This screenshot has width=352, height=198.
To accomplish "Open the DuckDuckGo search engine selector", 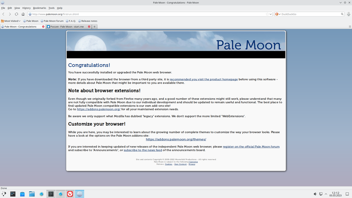I will (278, 14).
